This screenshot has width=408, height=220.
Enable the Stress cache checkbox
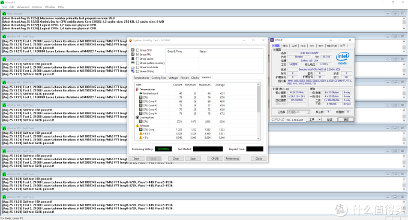pyautogui.click(x=137, y=59)
